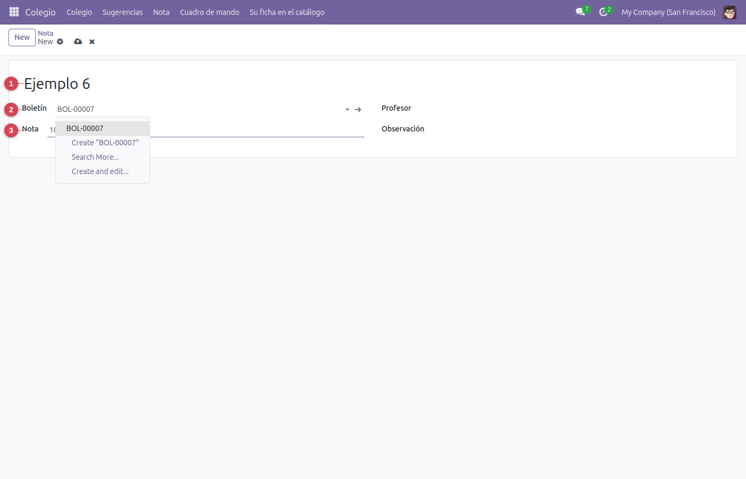Open the Nota menu in the navbar

pyautogui.click(x=161, y=12)
